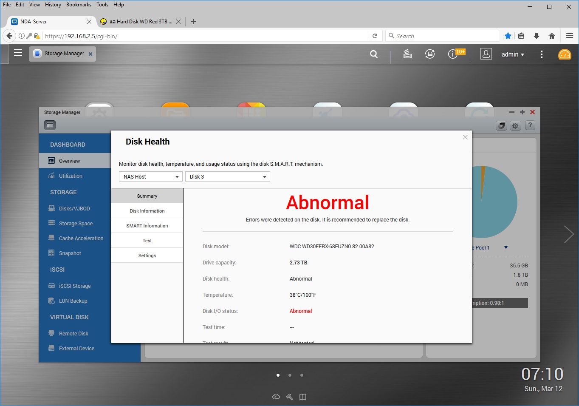Open the more options vertical dots
Viewport: 579px width, 406px height.
(x=541, y=54)
